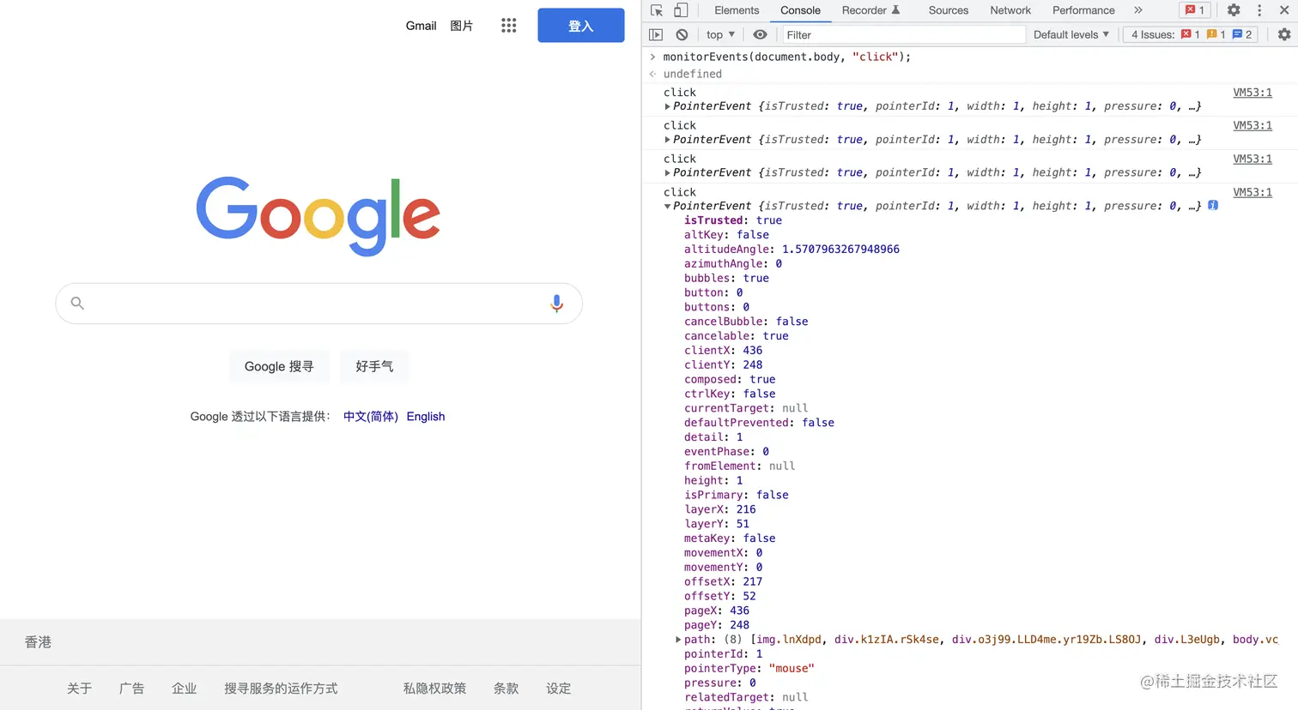Image resolution: width=1298 pixels, height=710 pixels.
Task: Open VM53:1 source link of fourth click log
Action: click(1253, 192)
